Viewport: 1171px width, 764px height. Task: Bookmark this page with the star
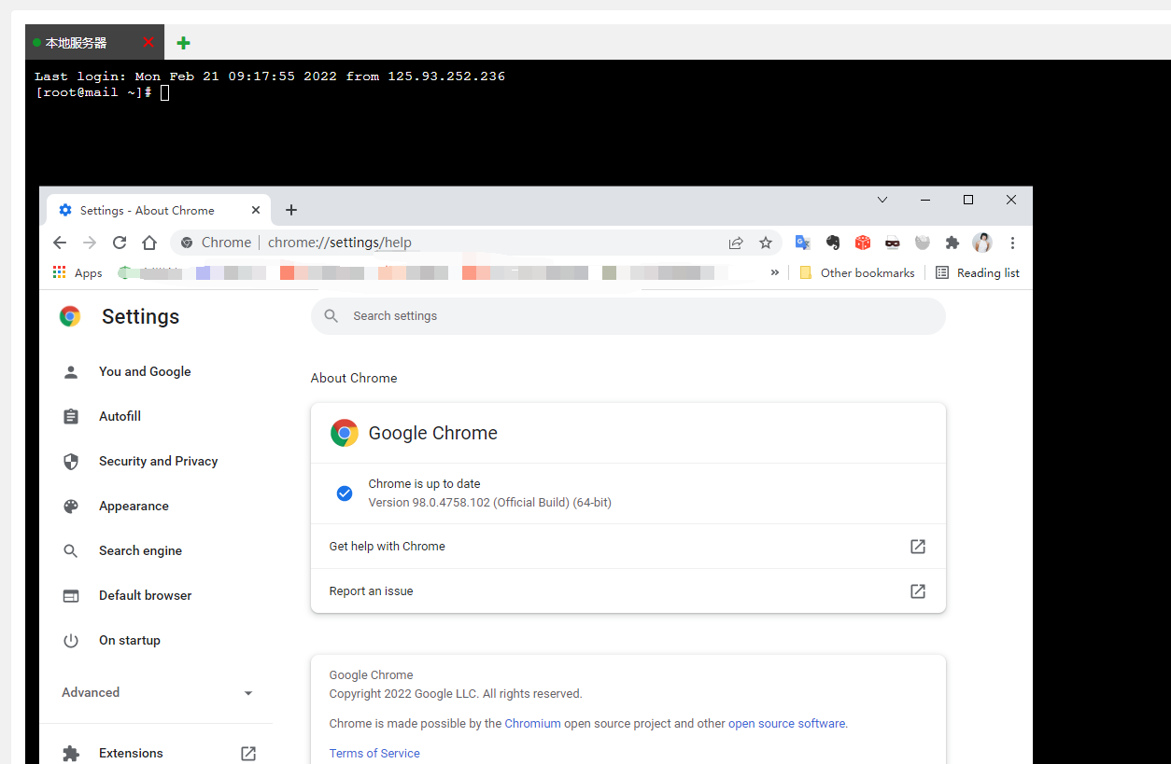(x=766, y=243)
